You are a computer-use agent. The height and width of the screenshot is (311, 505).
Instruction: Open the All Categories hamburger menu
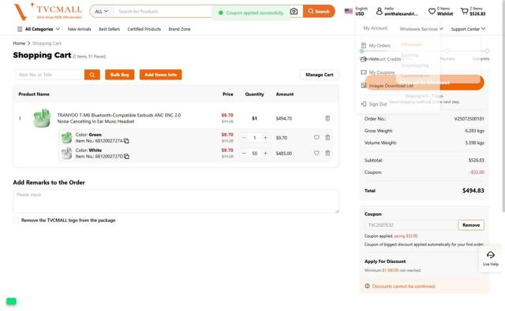[20, 29]
